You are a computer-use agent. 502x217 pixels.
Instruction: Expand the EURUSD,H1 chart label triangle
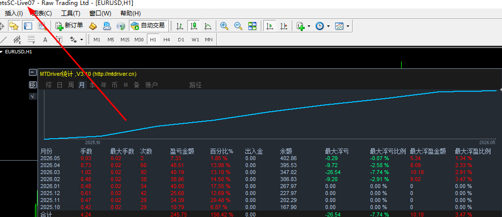1,51
